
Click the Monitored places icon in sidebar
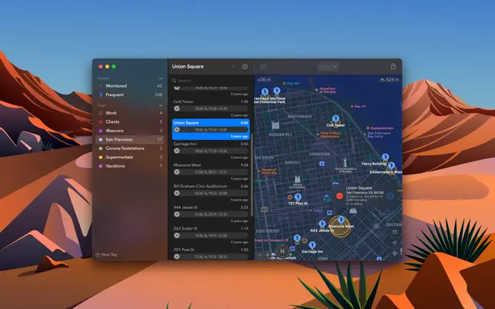(101, 86)
